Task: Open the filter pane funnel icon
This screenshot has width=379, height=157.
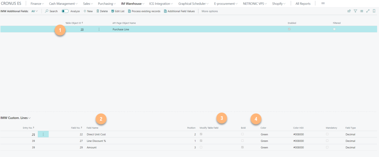Action: click(x=355, y=11)
